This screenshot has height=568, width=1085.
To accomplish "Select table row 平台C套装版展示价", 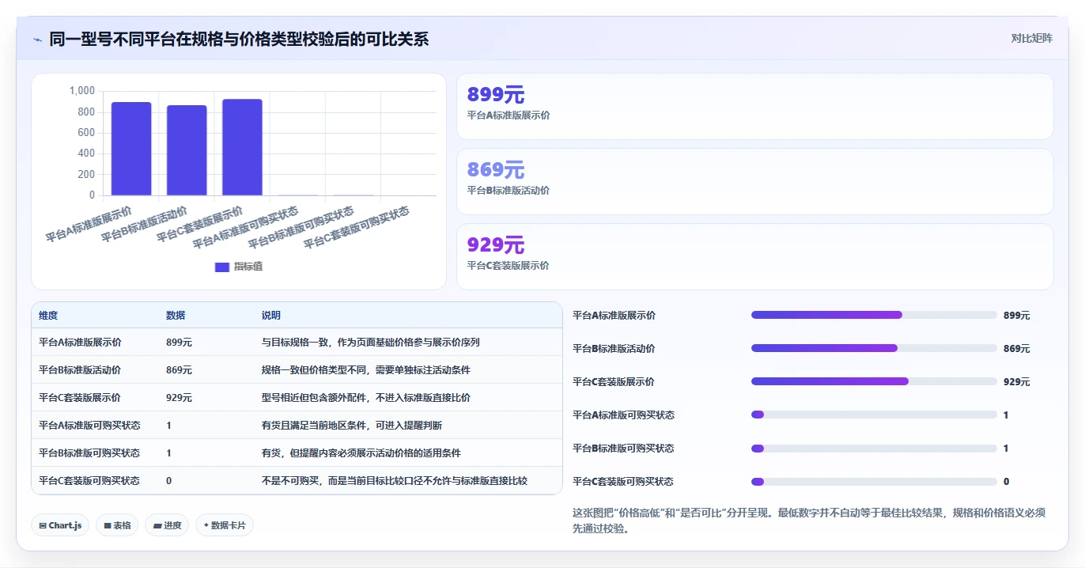I will point(297,398).
